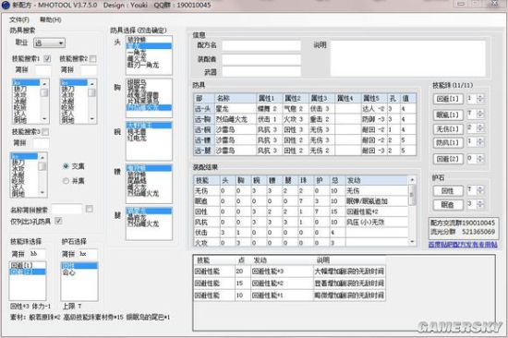Viewport: 508px width, 338px height.
Task: Select the 星龙 row in 防具 table
Action: (x=305, y=109)
